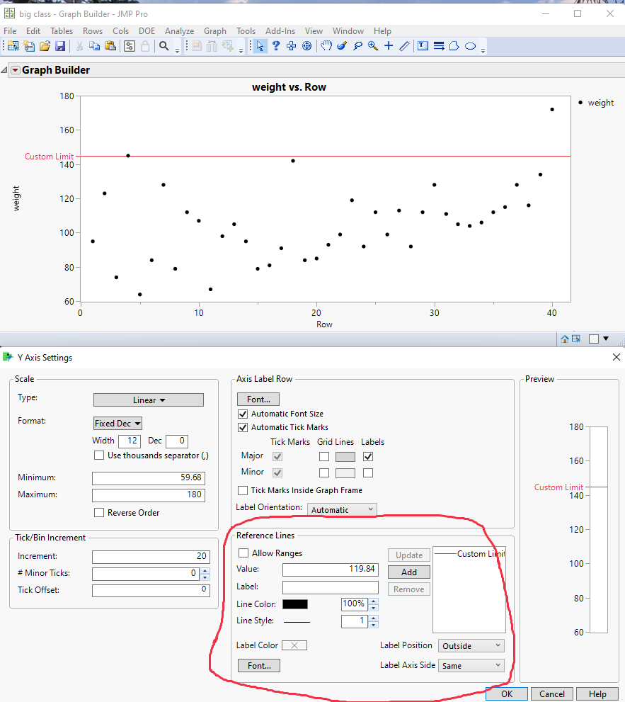This screenshot has height=702, width=625.
Task: Activate the magnifier zoom tool
Action: [x=373, y=46]
